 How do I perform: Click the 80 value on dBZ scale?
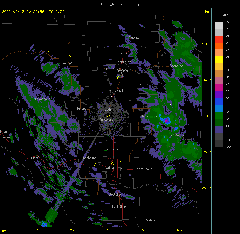pyautogui.click(x=227, y=22)
